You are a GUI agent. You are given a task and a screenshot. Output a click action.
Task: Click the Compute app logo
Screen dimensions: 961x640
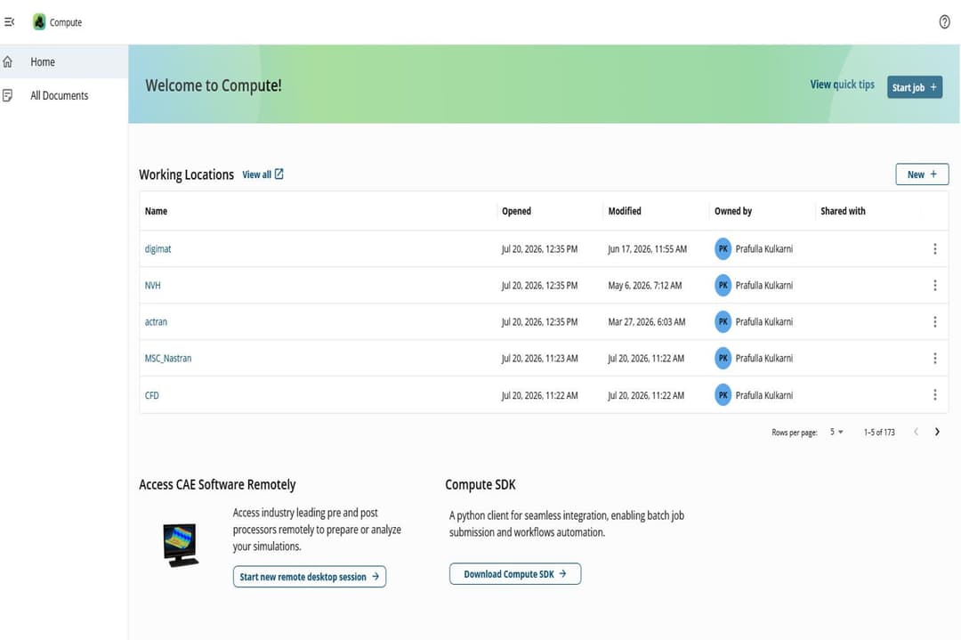[x=39, y=22]
